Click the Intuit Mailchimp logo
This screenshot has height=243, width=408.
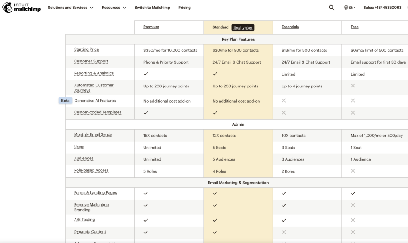pos(22,8)
